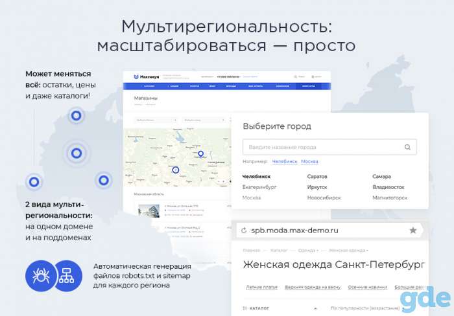This screenshot has height=316, width=454.
Task: Open the first filter dropdown above the stores map
Action: 156,120
